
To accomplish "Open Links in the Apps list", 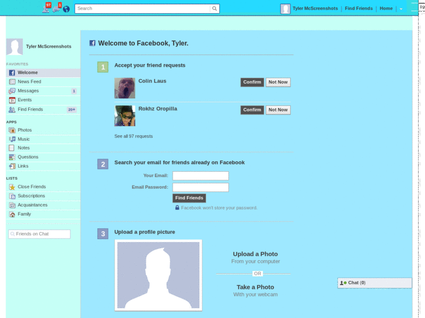I will pyautogui.click(x=43, y=166).
